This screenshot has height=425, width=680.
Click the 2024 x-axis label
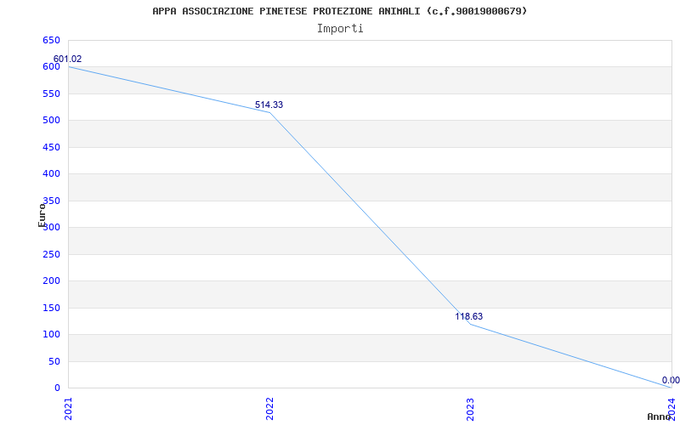(x=671, y=408)
